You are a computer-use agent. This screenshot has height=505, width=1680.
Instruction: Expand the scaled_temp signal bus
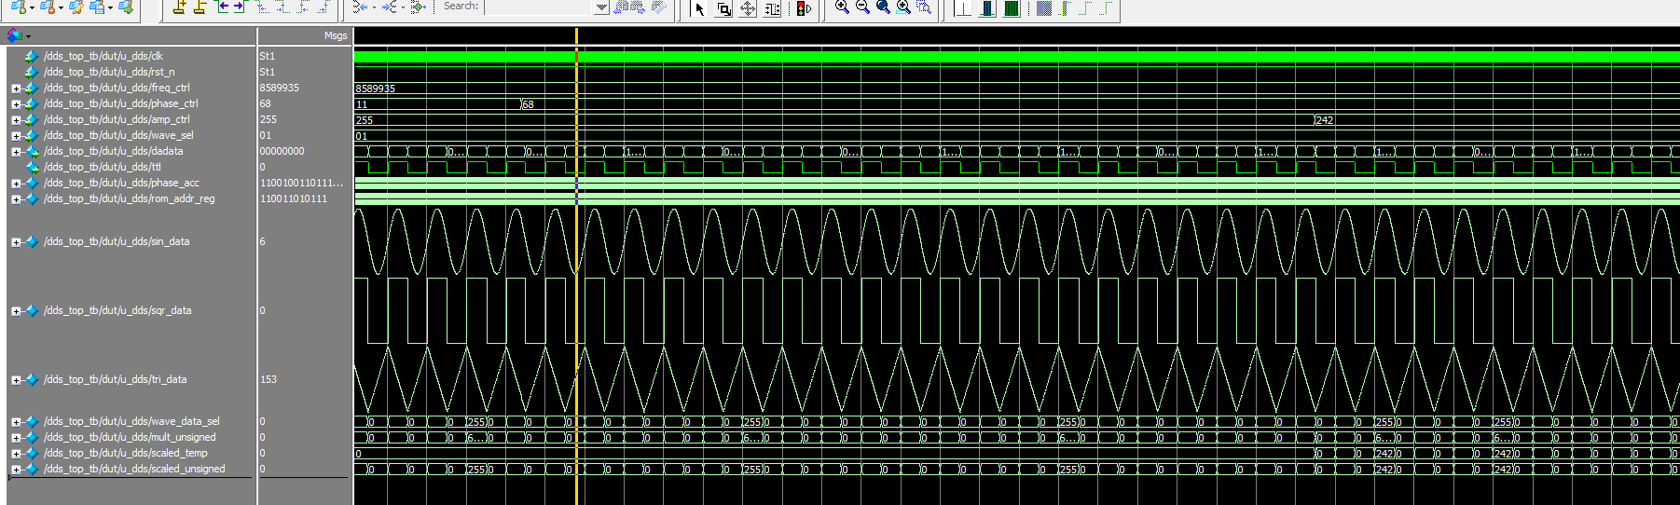16,454
